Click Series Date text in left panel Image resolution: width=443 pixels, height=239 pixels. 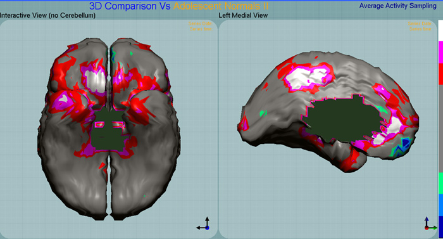click(x=201, y=24)
